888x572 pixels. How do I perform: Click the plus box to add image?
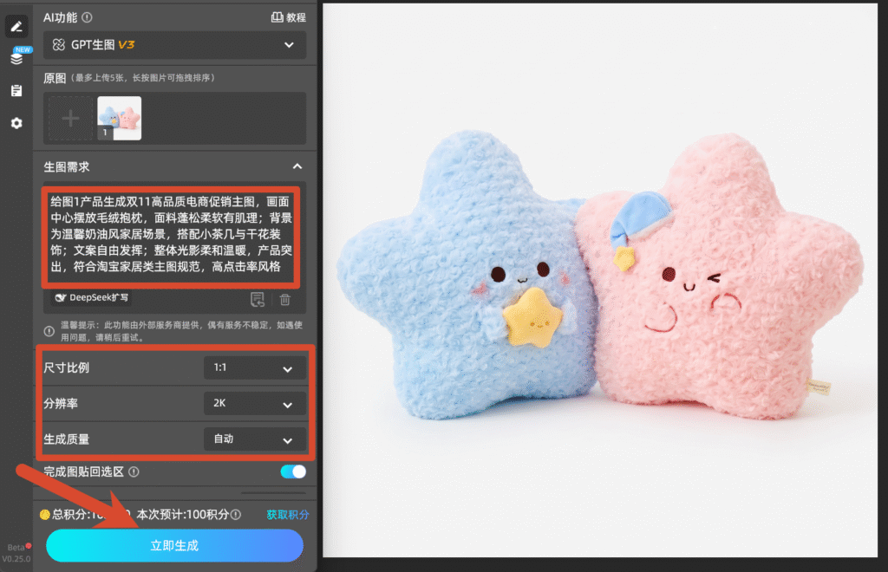(x=70, y=118)
